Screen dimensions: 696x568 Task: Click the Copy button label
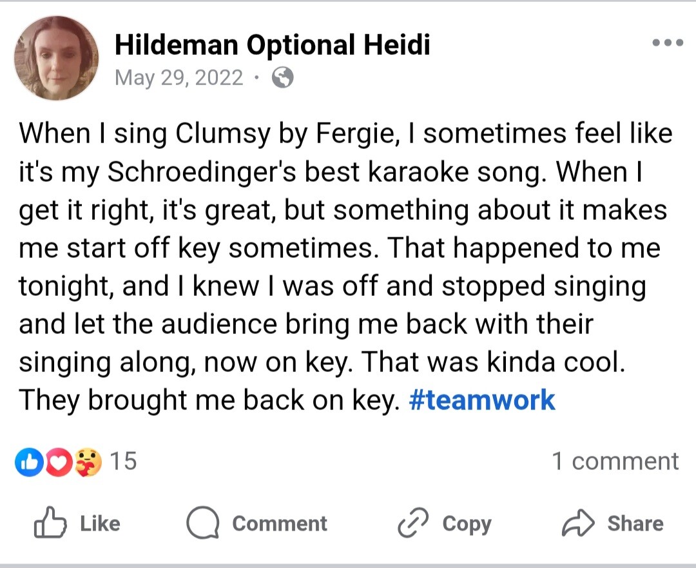click(x=467, y=524)
